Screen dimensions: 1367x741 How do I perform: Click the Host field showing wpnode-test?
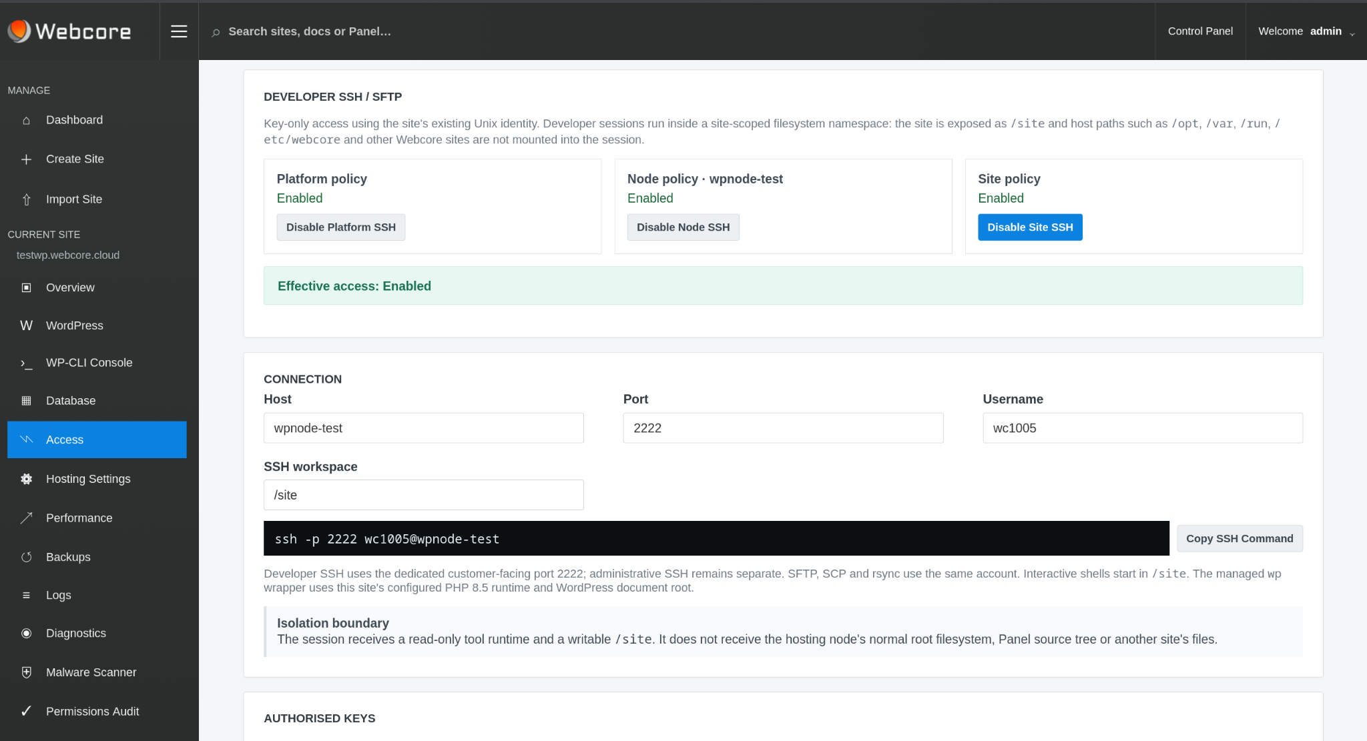pyautogui.click(x=424, y=428)
